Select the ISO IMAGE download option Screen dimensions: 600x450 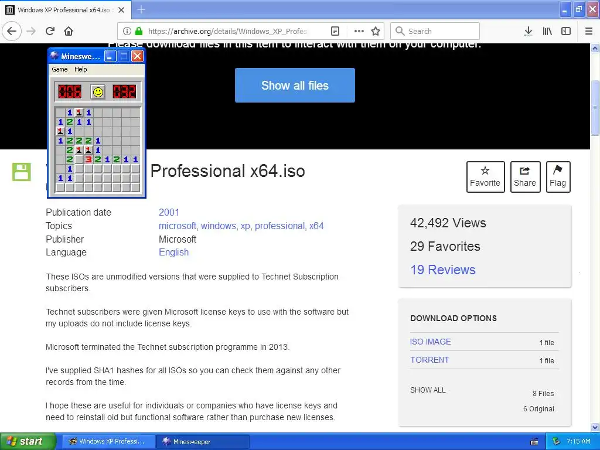pyautogui.click(x=431, y=342)
